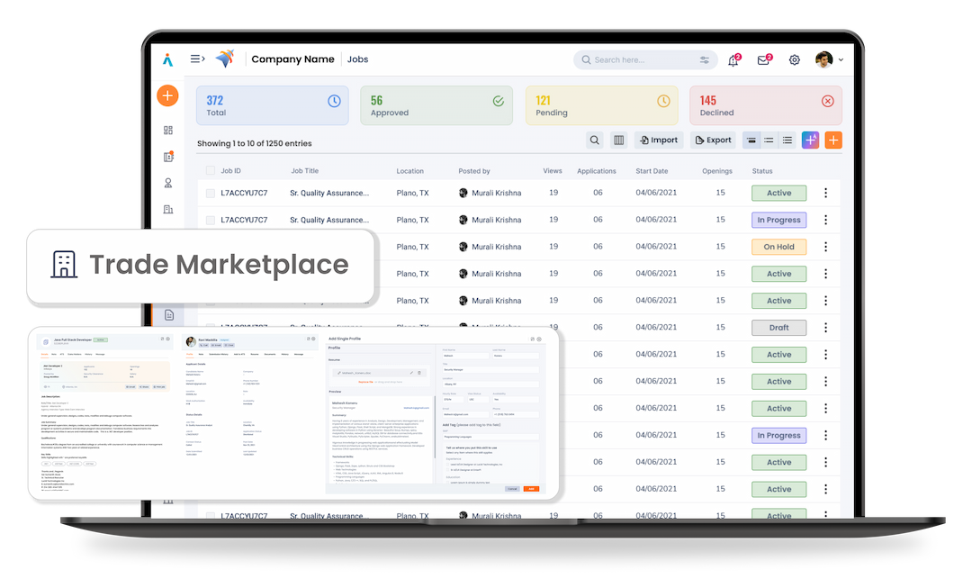Click the magnifier icon beside the columns button
This screenshot has height=588, width=972.
(594, 140)
